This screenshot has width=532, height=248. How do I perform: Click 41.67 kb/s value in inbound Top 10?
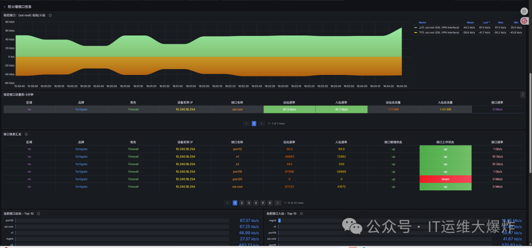[512, 239]
